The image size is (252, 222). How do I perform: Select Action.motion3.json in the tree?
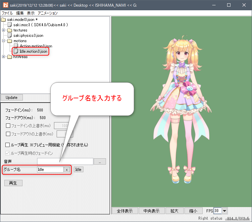(36, 46)
